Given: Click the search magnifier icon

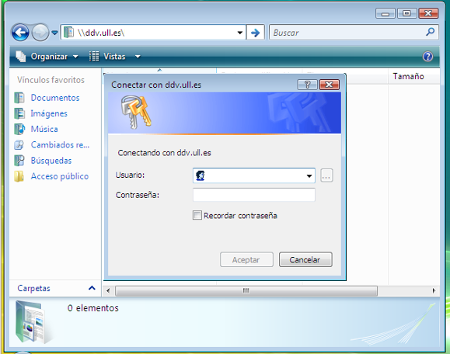Looking at the screenshot, I should pos(430,32).
